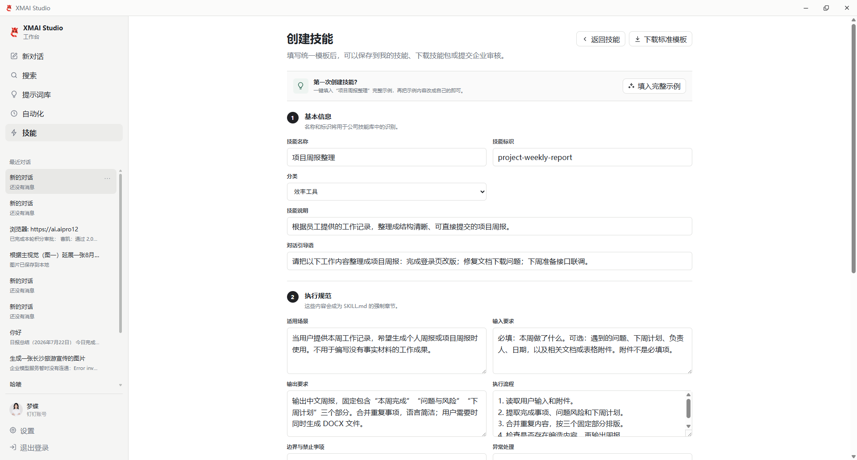Image resolution: width=857 pixels, height=460 pixels.
Task: Click the 输出要求 text area
Action: 387,414
